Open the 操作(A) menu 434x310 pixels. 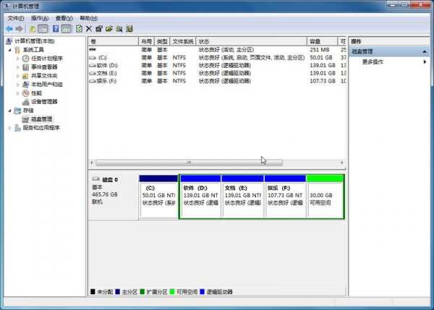40,18
